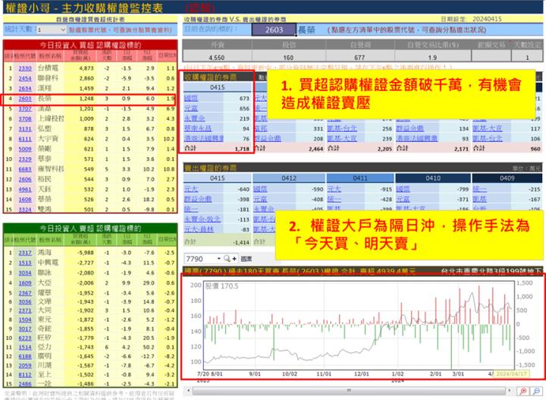This screenshot has height=400, width=546.
Task: Select the 2603 target stock code cell
Action: (x=274, y=30)
